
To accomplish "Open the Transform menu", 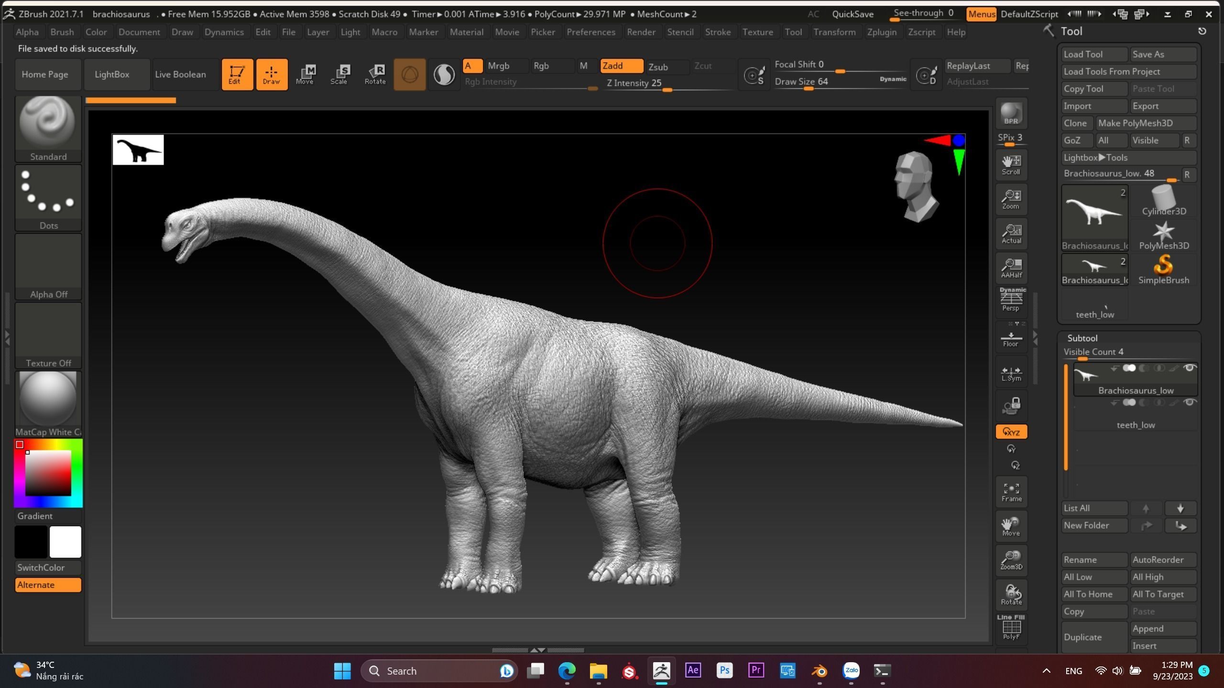I will point(834,32).
